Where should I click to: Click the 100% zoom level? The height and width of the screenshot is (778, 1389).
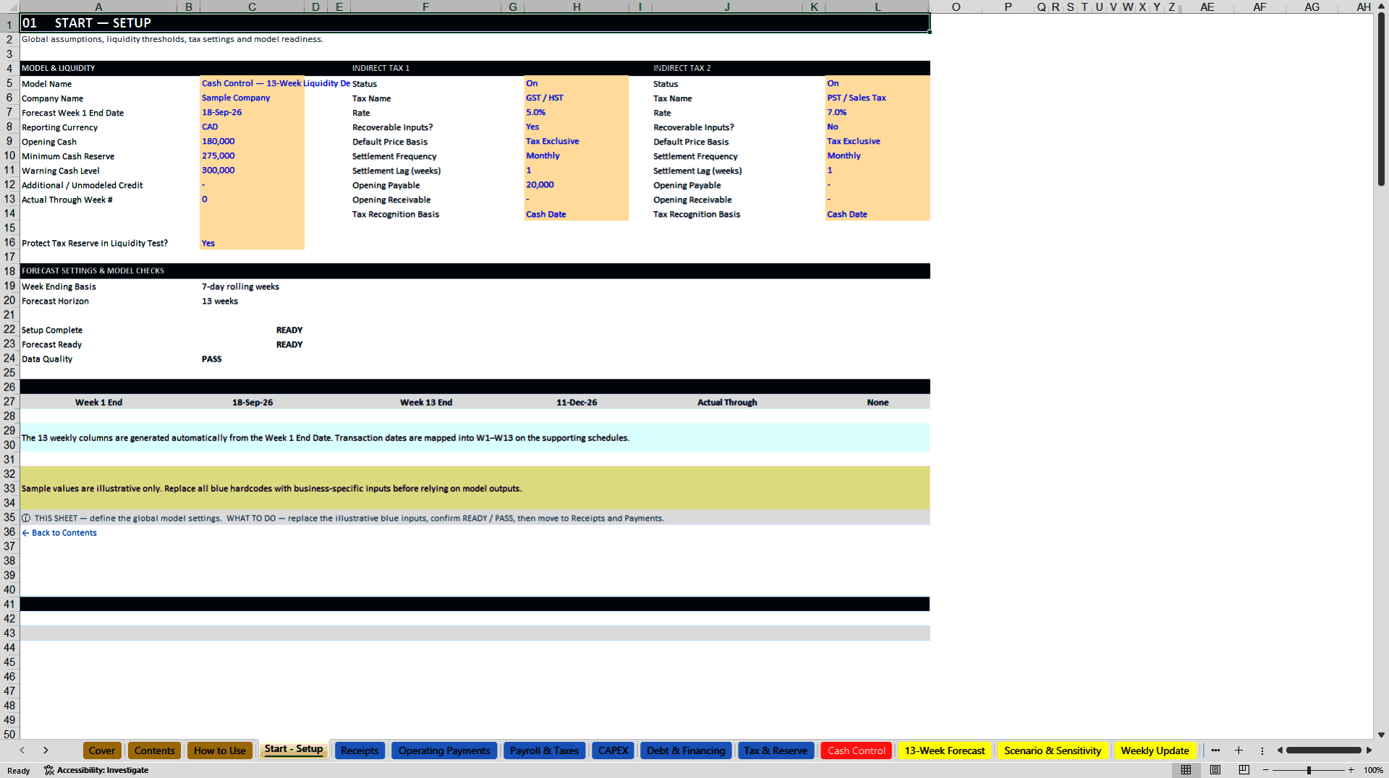pos(1373,770)
